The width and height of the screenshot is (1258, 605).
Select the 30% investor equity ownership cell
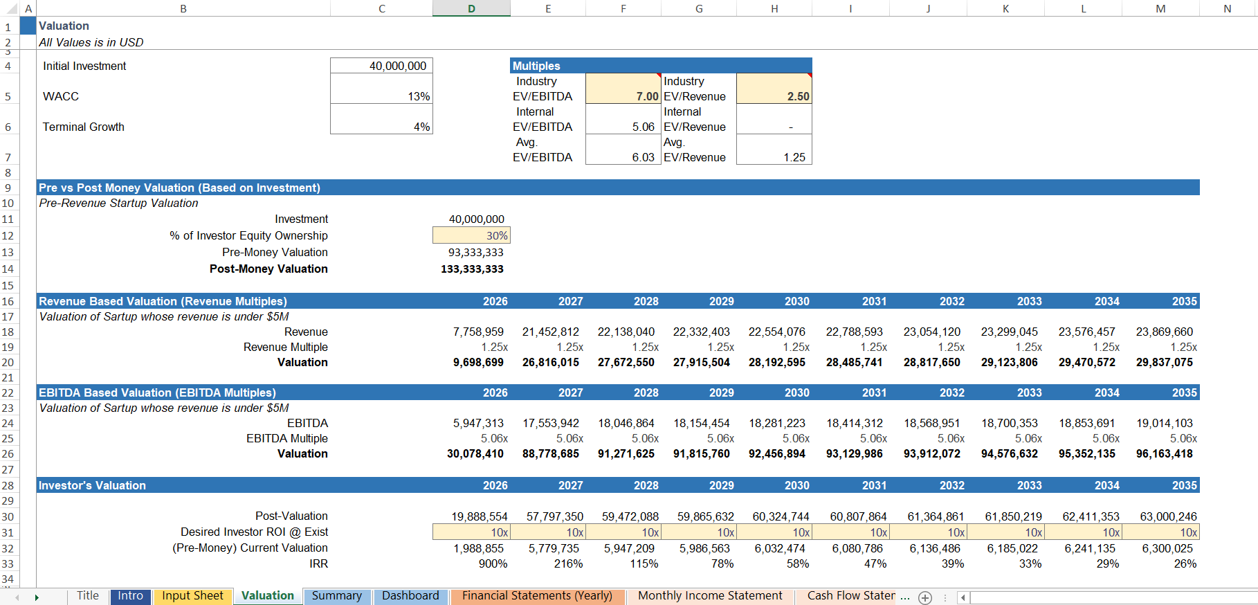[471, 236]
